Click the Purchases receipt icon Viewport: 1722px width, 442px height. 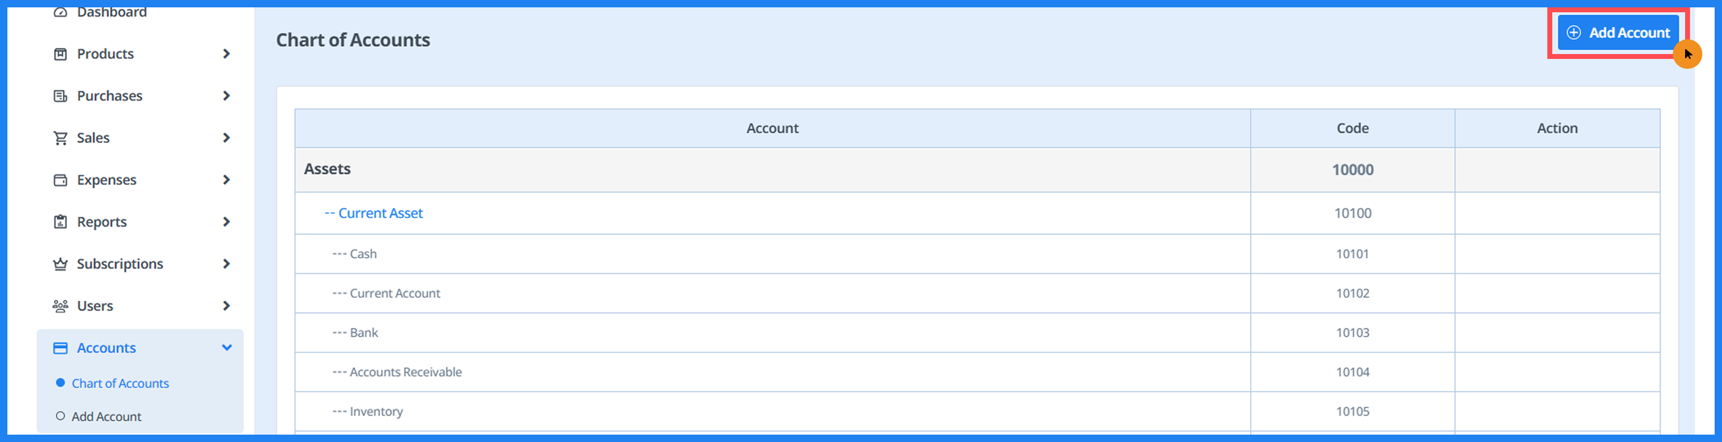point(60,96)
